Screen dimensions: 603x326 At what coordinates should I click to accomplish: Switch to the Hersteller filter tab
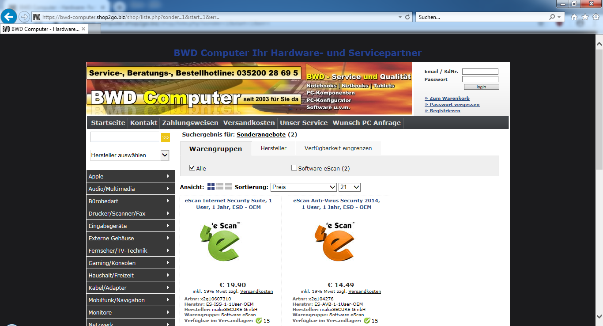274,148
